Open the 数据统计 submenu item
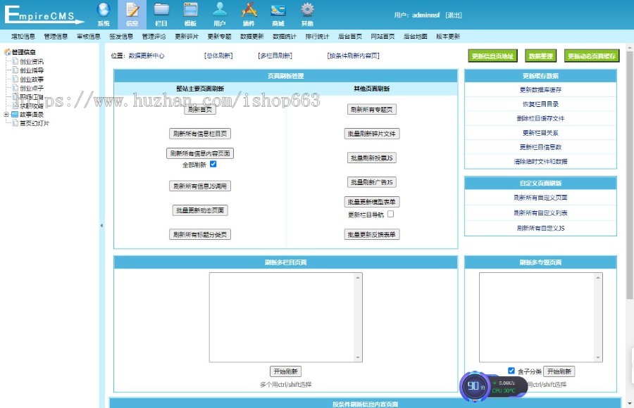This screenshot has width=634, height=408. [x=285, y=37]
